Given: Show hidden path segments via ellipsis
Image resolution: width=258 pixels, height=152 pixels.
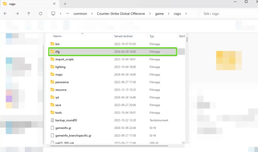Looking at the screenshot, I should 68,13.
